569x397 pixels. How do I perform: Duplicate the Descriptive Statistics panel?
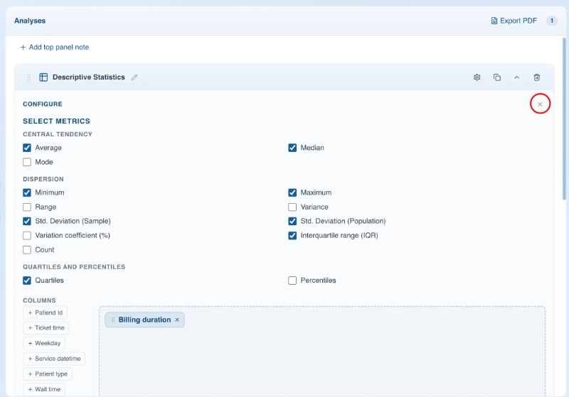click(x=497, y=77)
